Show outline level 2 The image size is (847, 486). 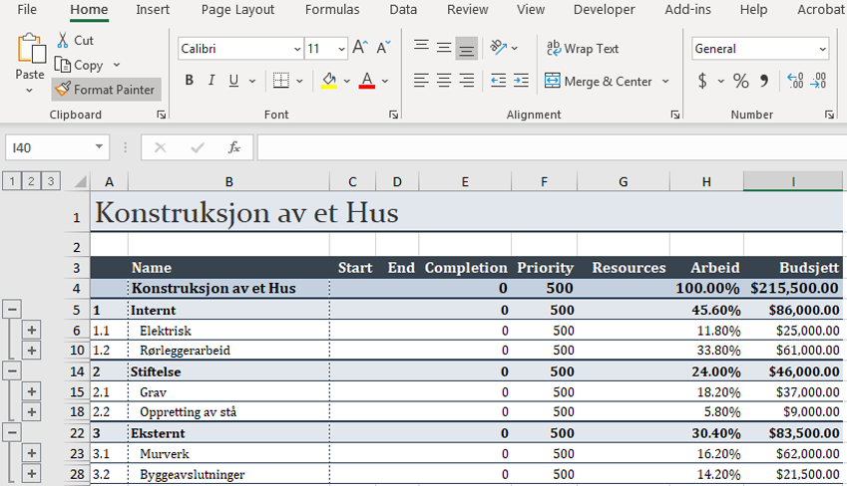tap(31, 181)
